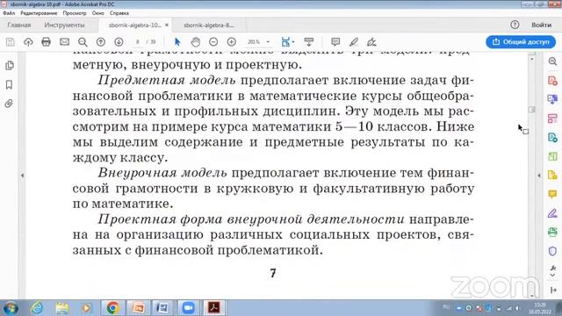
Task: Add a sticky note comment
Action: [335, 42]
